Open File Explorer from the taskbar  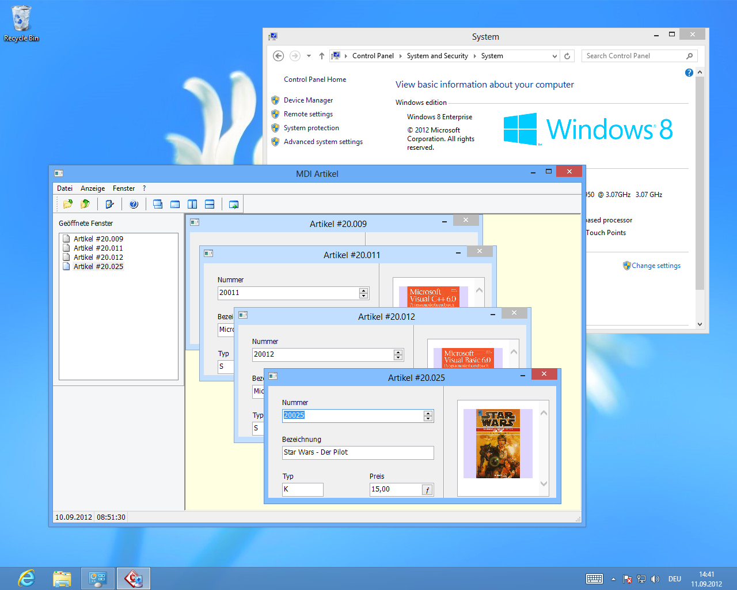pos(62,578)
